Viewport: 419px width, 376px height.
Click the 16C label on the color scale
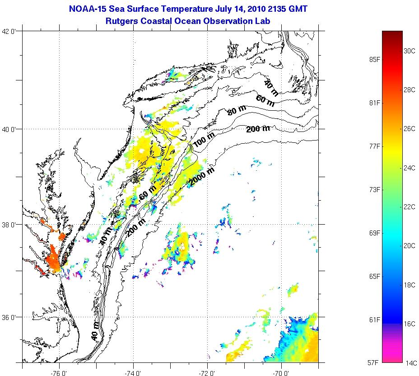[x=410, y=324]
